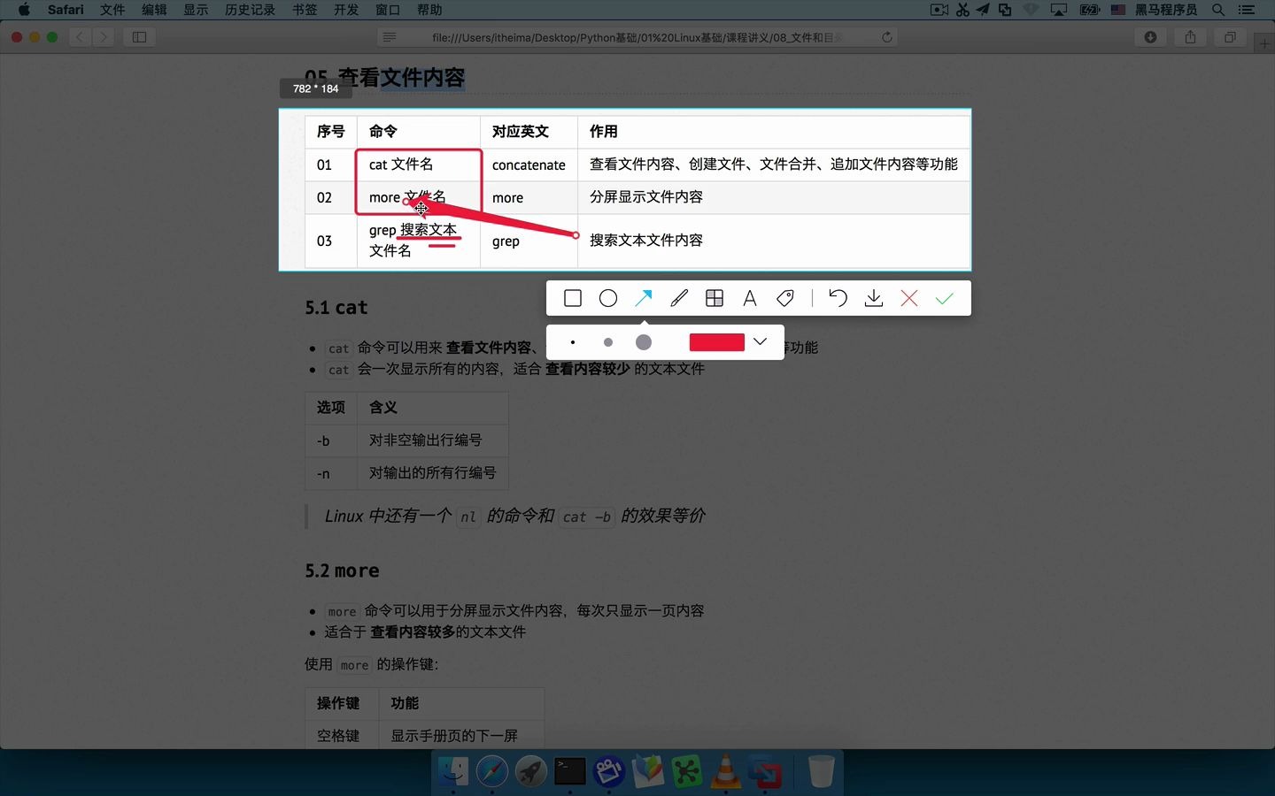Save the annotated screenshot
This screenshot has height=796, width=1275.
coord(873,298)
